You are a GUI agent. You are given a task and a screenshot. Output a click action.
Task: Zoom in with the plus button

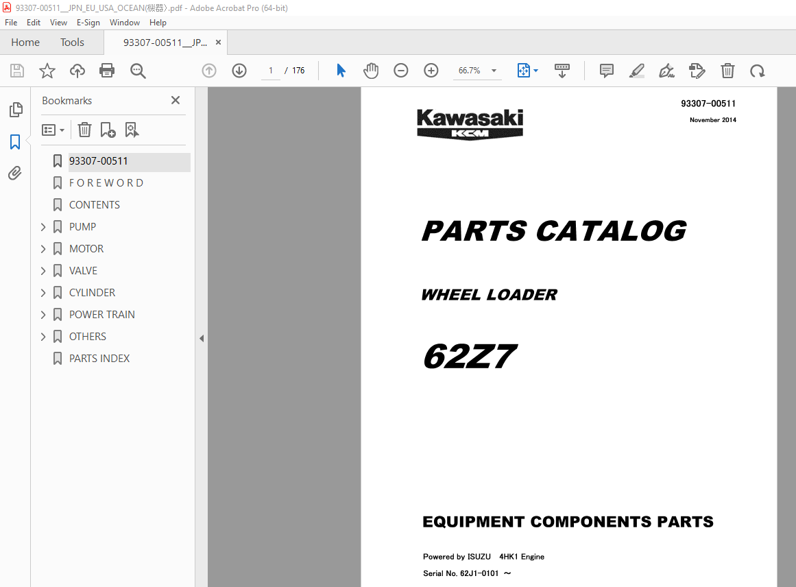point(431,71)
